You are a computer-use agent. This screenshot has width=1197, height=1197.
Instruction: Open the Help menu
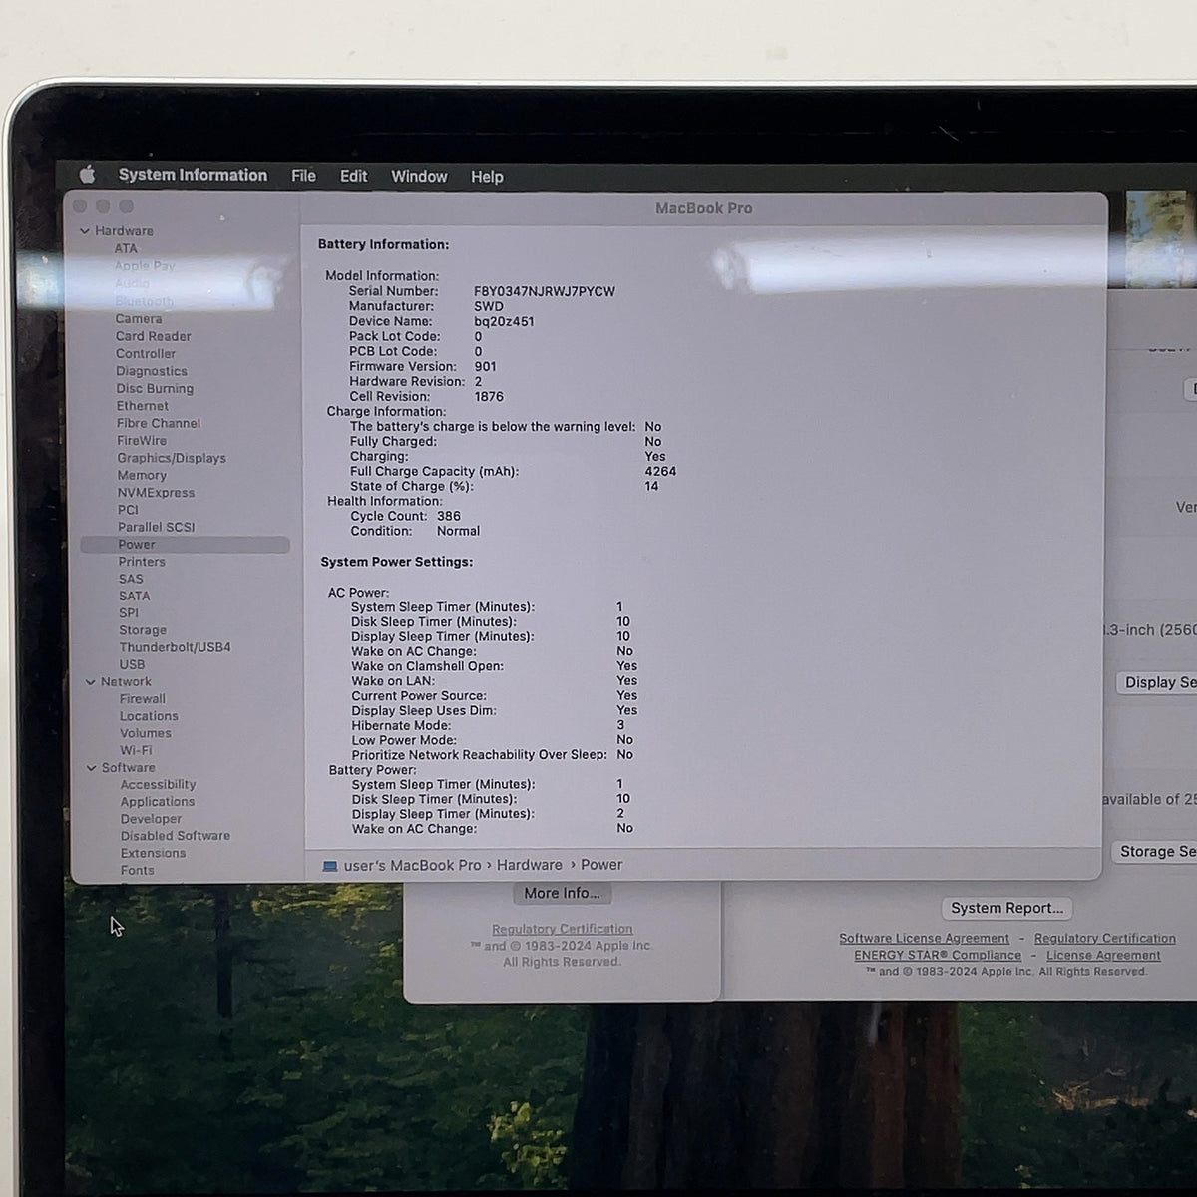487,177
